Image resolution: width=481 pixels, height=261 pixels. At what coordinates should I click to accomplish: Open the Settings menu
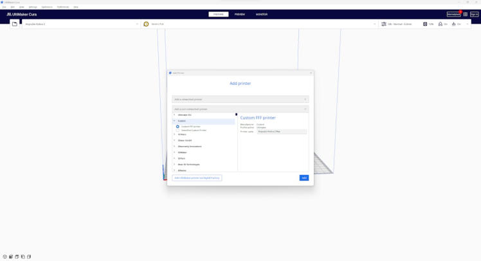coord(33,6)
